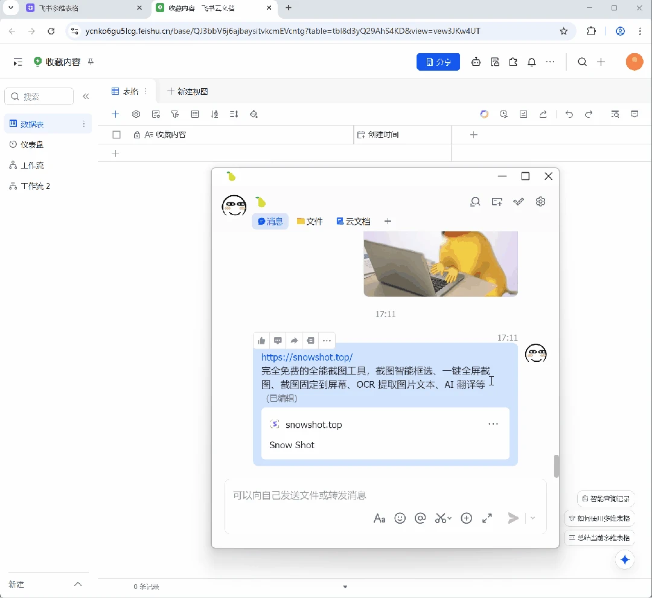Viewport: 652px width, 598px height.
Task: Open the snowshot.top link preview card
Action: pos(385,434)
